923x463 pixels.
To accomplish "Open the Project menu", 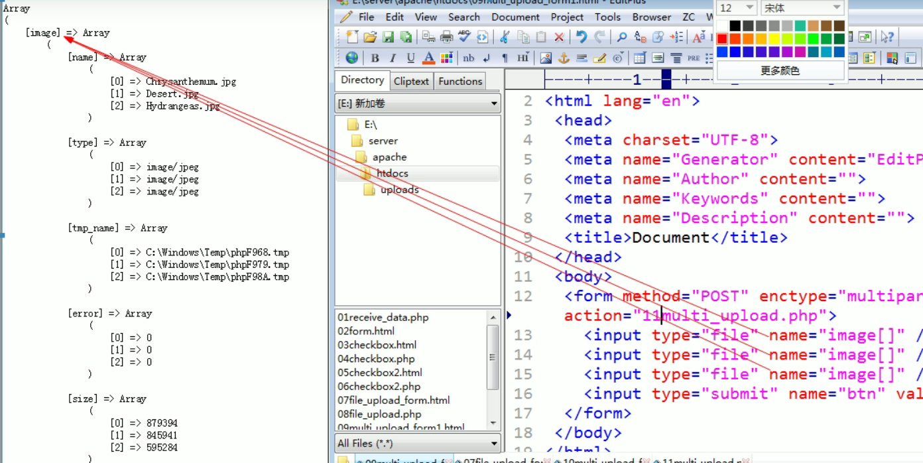I will (x=567, y=17).
